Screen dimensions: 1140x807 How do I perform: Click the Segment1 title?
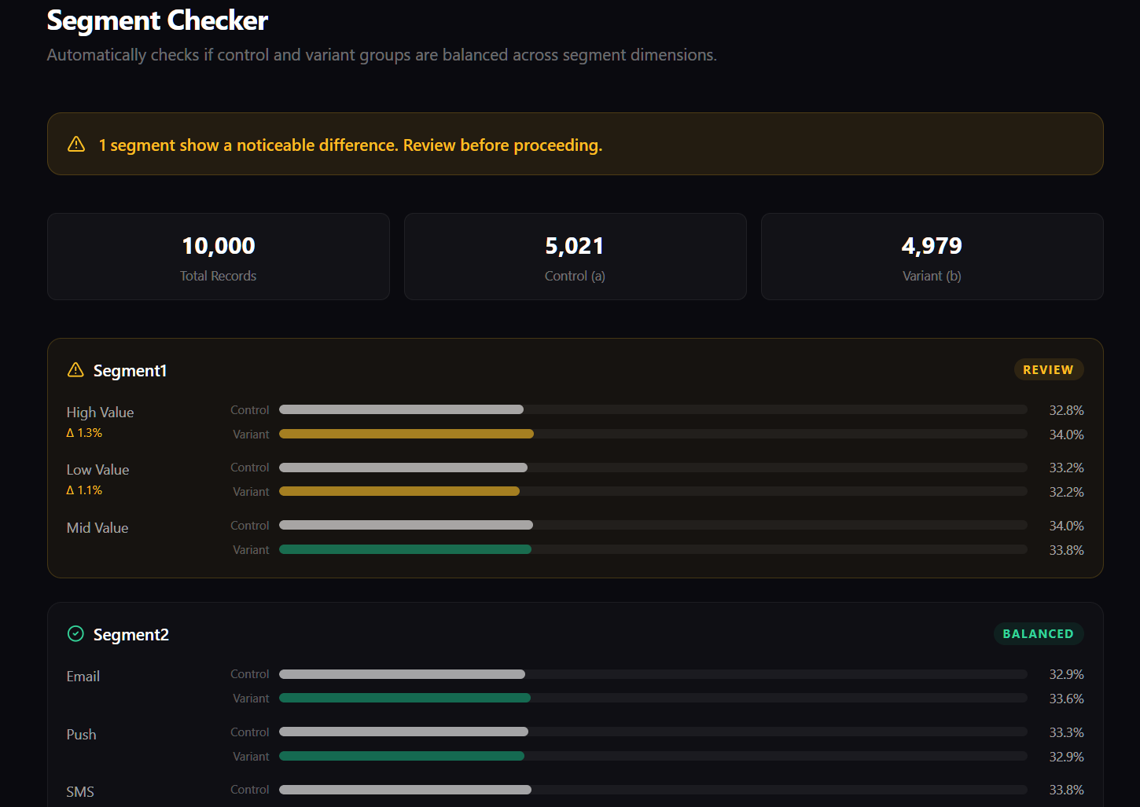(130, 370)
